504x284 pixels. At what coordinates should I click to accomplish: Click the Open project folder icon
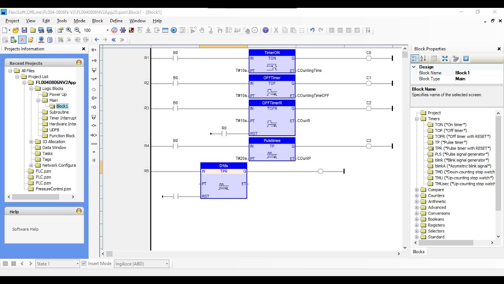click(x=16, y=30)
